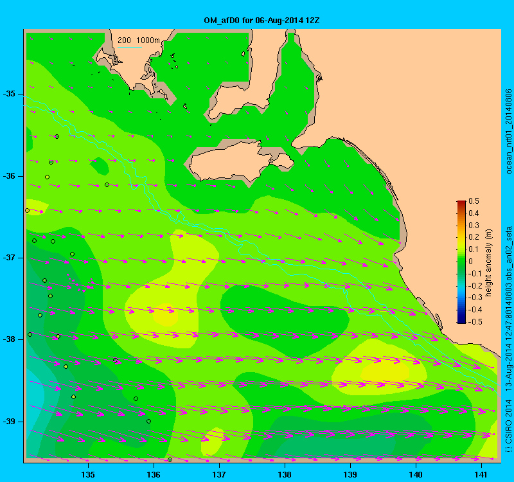Image resolution: width=514 pixels, height=482 pixels.
Task: Click the title "OM_afD0 for 06-Aug-2014 12Z"
Action: (x=261, y=21)
